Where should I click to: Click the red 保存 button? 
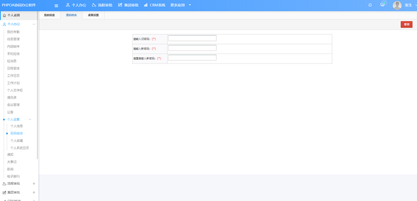click(407, 24)
